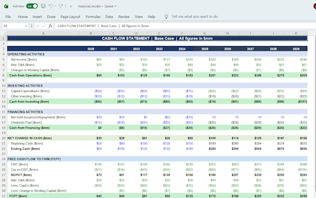The width and height of the screenshot is (316, 198).
Task: Open the Review tab
Action: [124, 17]
